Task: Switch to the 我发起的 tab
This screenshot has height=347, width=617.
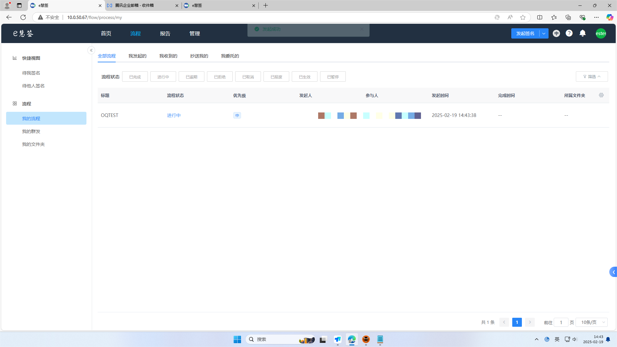Action: (138, 56)
